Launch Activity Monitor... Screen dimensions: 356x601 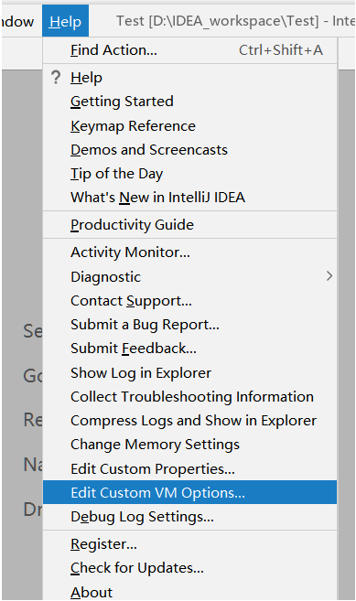point(189,252)
